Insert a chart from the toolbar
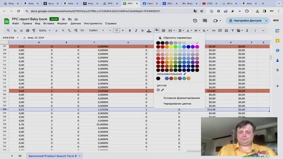This screenshot has height=159, width=283. pos(226,30)
